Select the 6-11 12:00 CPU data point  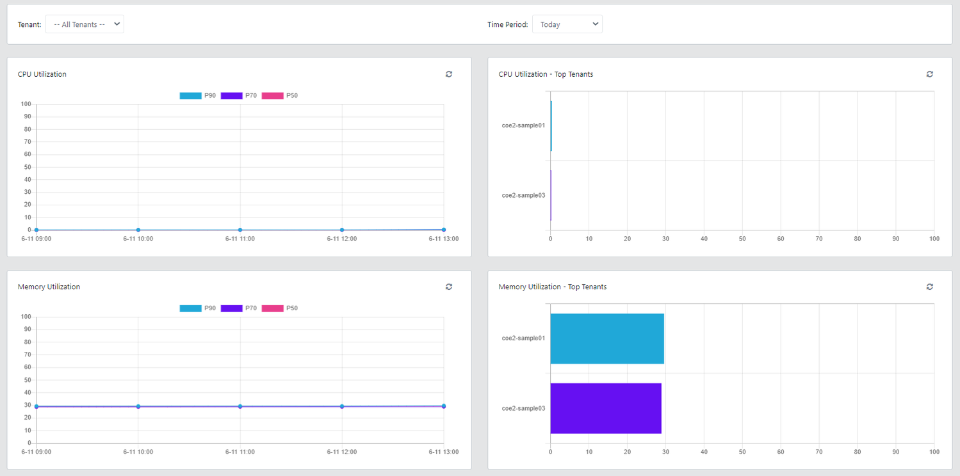point(342,230)
